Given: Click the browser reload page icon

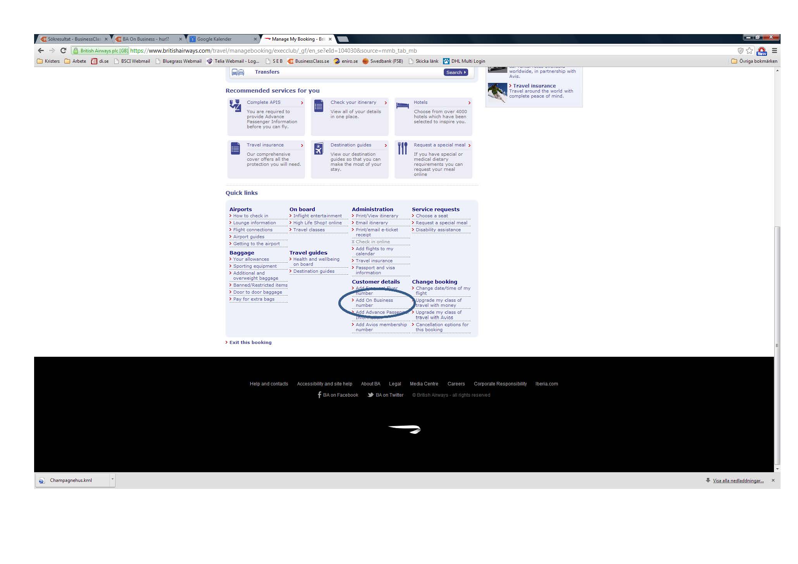Looking at the screenshot, I should click(64, 51).
